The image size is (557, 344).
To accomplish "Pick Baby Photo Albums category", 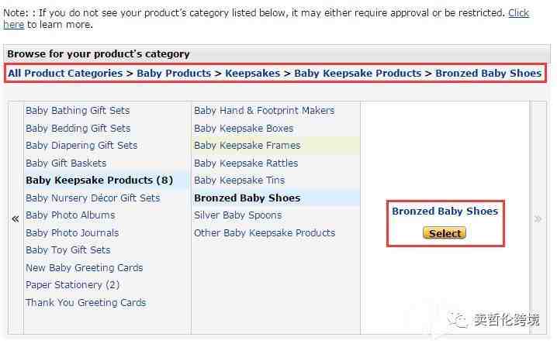I will [x=70, y=215].
